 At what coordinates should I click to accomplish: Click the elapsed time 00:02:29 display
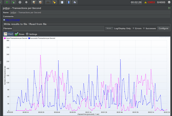pos(136,2)
